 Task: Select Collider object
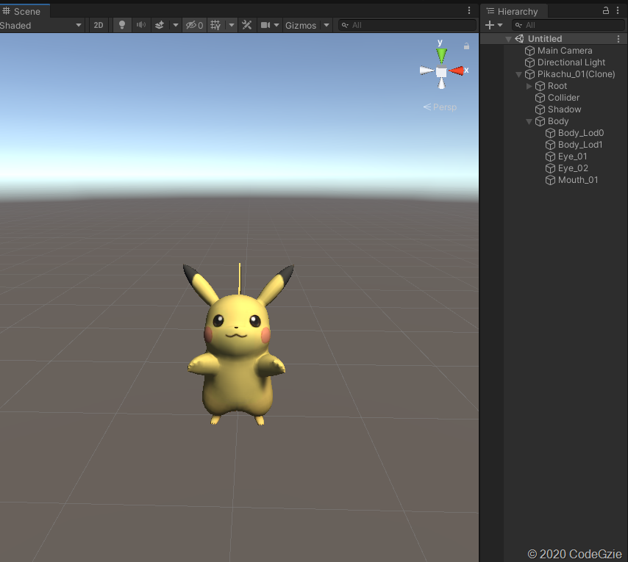pyautogui.click(x=563, y=98)
